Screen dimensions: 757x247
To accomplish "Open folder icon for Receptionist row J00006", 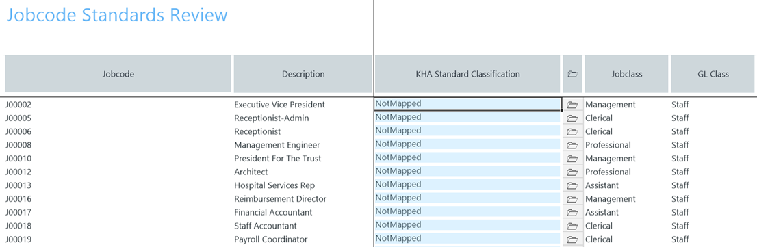I will (x=572, y=131).
